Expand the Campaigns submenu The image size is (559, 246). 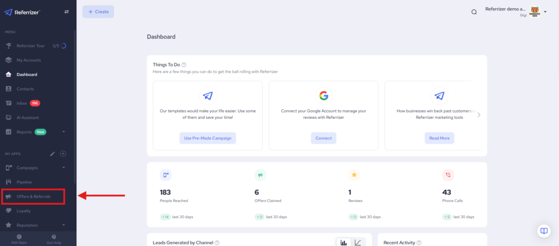click(x=63, y=167)
